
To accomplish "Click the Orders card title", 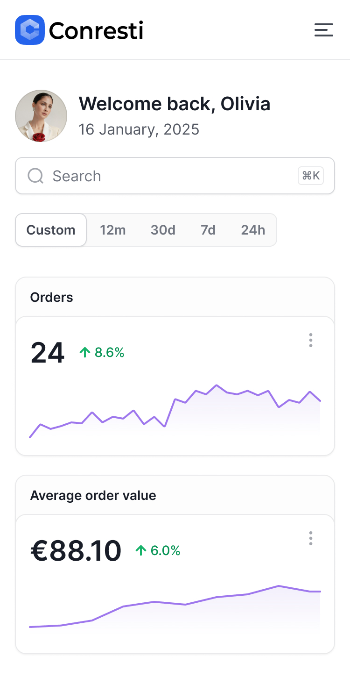I will click(x=51, y=297).
